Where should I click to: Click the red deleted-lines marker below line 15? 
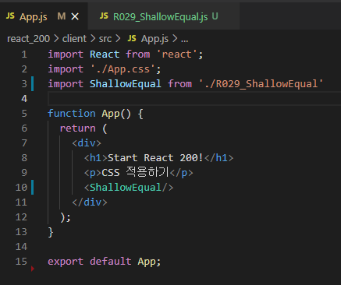pos(33,269)
